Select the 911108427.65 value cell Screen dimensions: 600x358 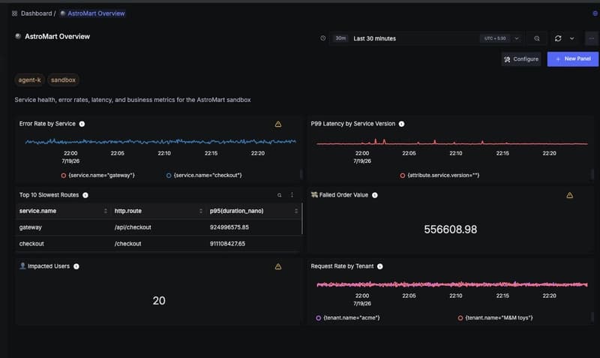227,243
